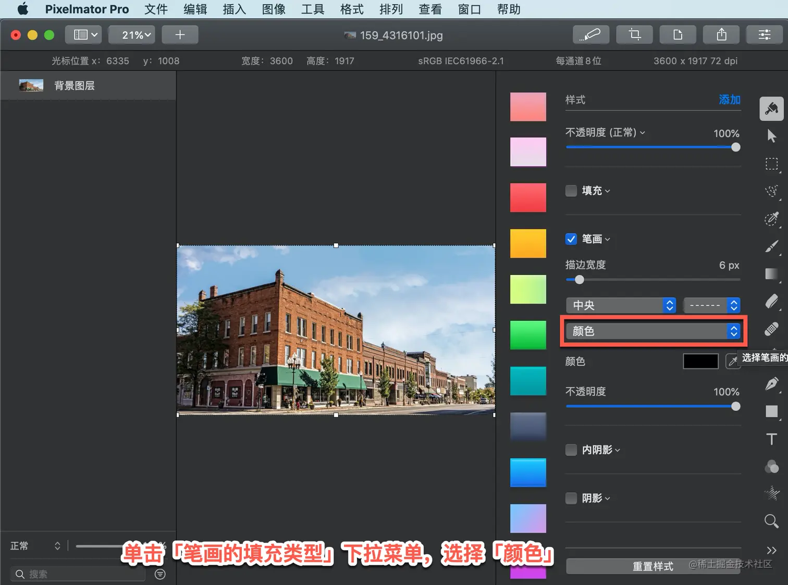The height and width of the screenshot is (585, 788).
Task: Enable the 填充 checkbox
Action: point(571,191)
